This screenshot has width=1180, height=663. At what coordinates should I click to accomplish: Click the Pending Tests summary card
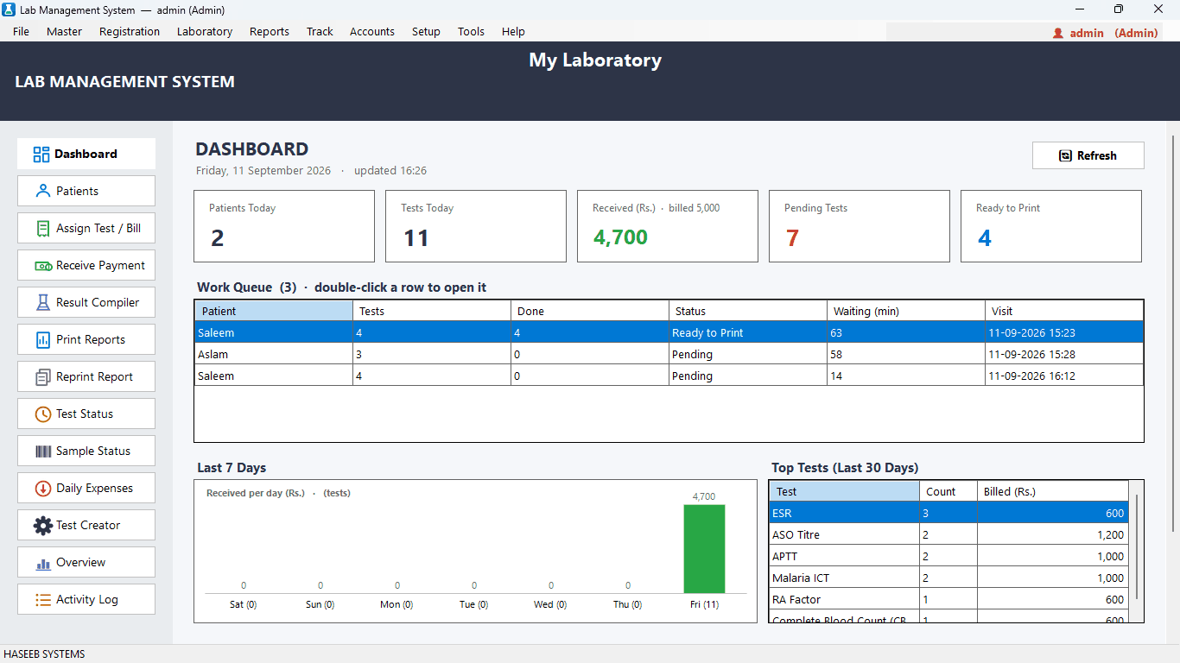pos(860,226)
